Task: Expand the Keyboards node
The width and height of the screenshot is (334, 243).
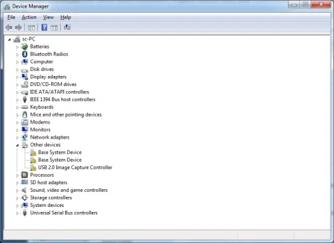Action: click(x=18, y=108)
